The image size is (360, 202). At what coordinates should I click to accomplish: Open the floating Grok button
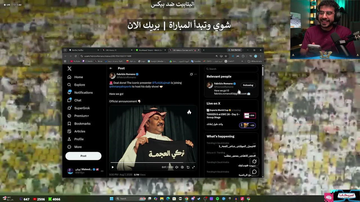tap(254, 162)
